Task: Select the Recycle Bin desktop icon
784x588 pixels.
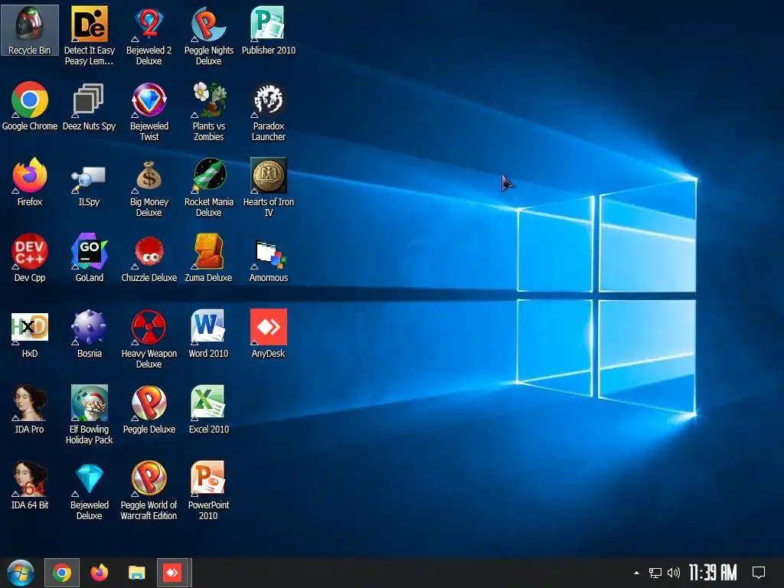Action: point(30,30)
